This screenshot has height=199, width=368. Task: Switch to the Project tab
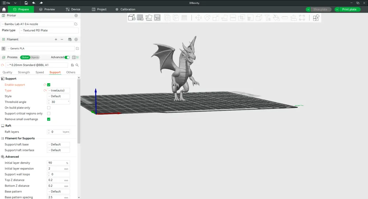click(99, 10)
